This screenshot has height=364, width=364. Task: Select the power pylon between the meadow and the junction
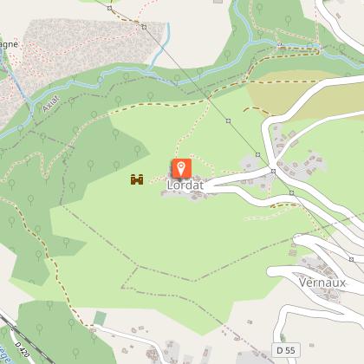pyautogui.click(x=257, y=155)
